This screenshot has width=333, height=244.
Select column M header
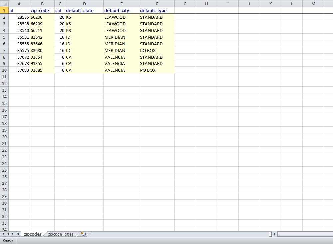tap(313, 4)
